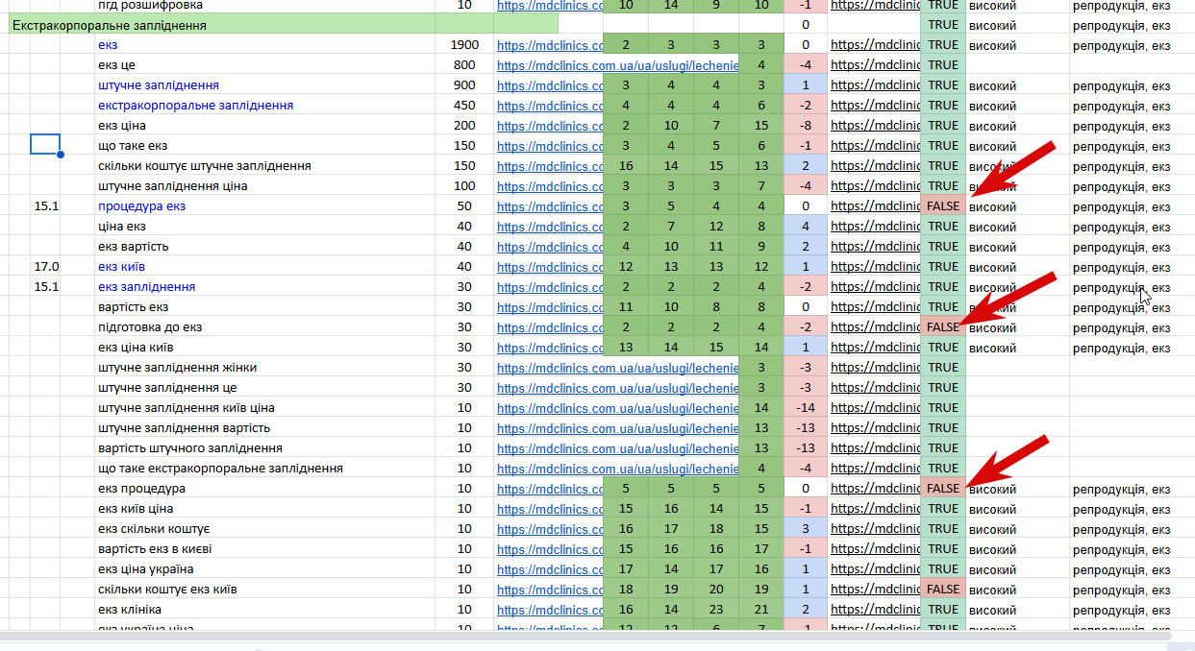Image resolution: width=1195 pixels, height=651 pixels.
Task: Select the keyword cell 'пгд розшифровка'
Action: tap(266, 5)
